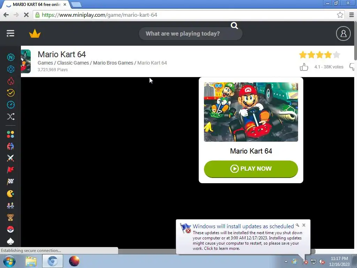357x268 pixels.
Task: Click the search field 'What are we playing today?'
Action: pos(191,34)
